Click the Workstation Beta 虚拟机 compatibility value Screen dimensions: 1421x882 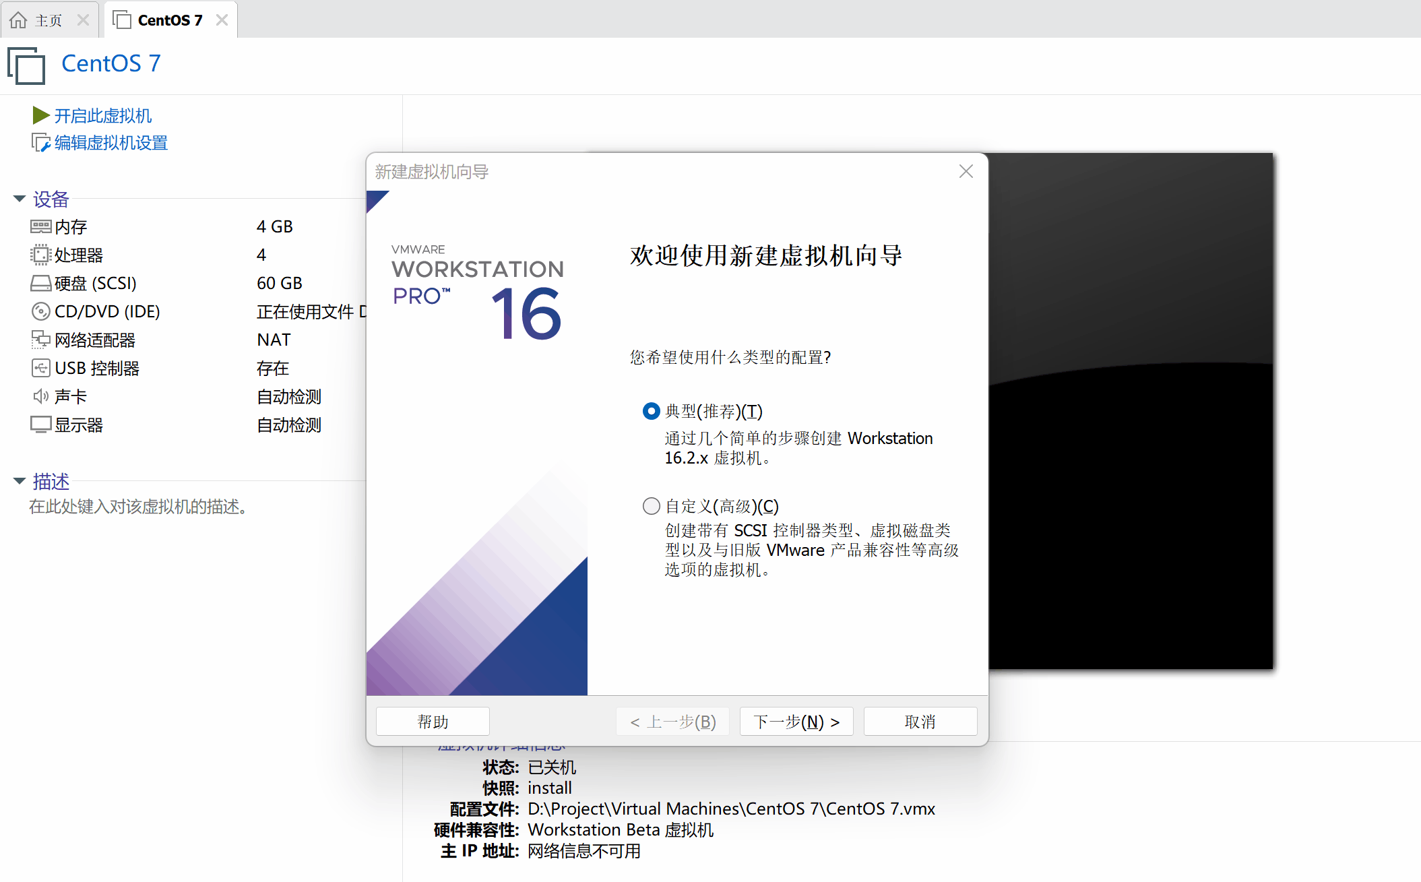(621, 829)
